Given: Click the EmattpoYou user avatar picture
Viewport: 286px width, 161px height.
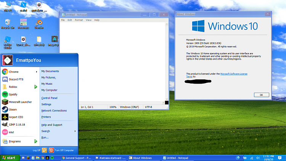Looking at the screenshot, I should point(8,60).
